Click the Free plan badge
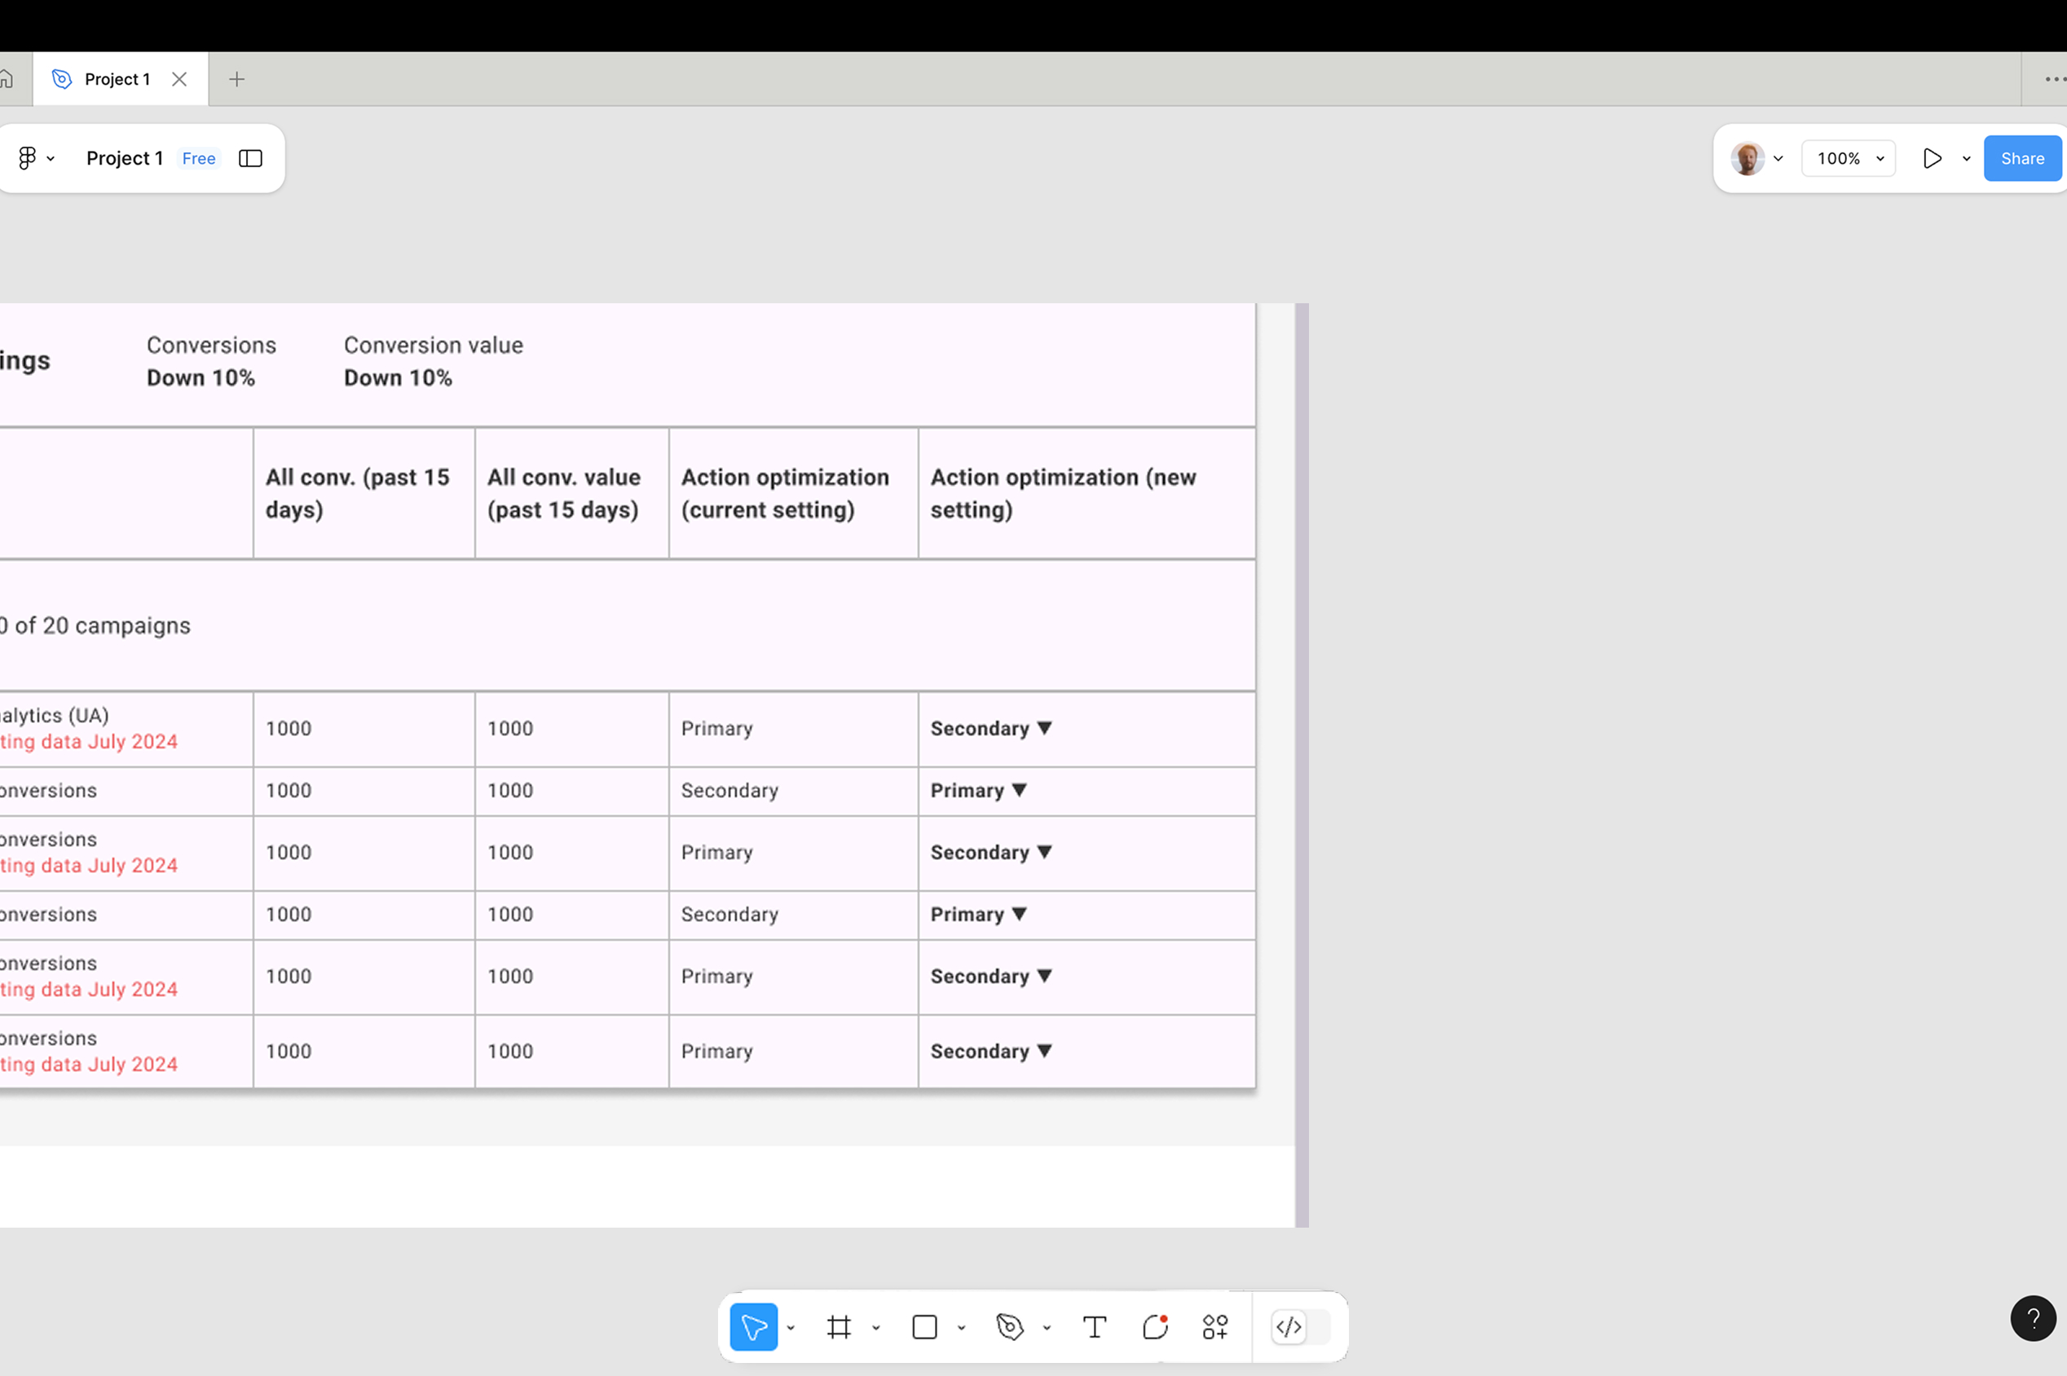 tap(199, 158)
